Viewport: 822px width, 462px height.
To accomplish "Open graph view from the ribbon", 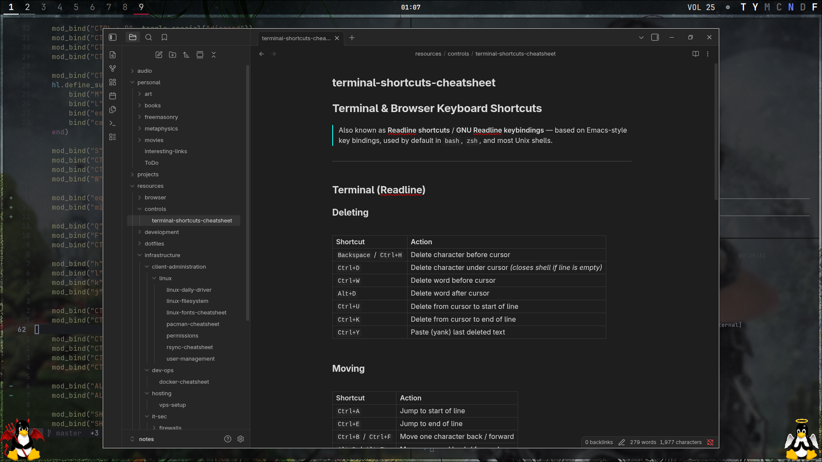I will pos(113,68).
